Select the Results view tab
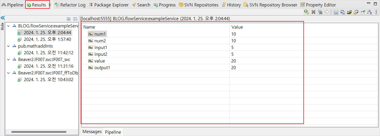The image size is (380, 136). coord(36,5)
